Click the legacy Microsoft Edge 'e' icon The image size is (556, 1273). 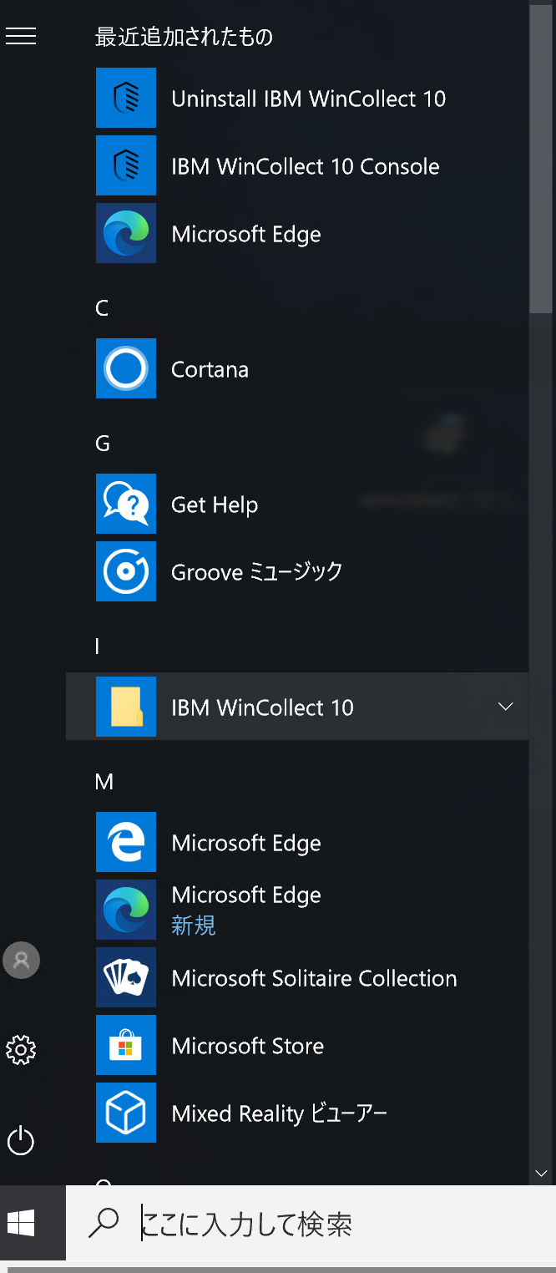(x=126, y=842)
